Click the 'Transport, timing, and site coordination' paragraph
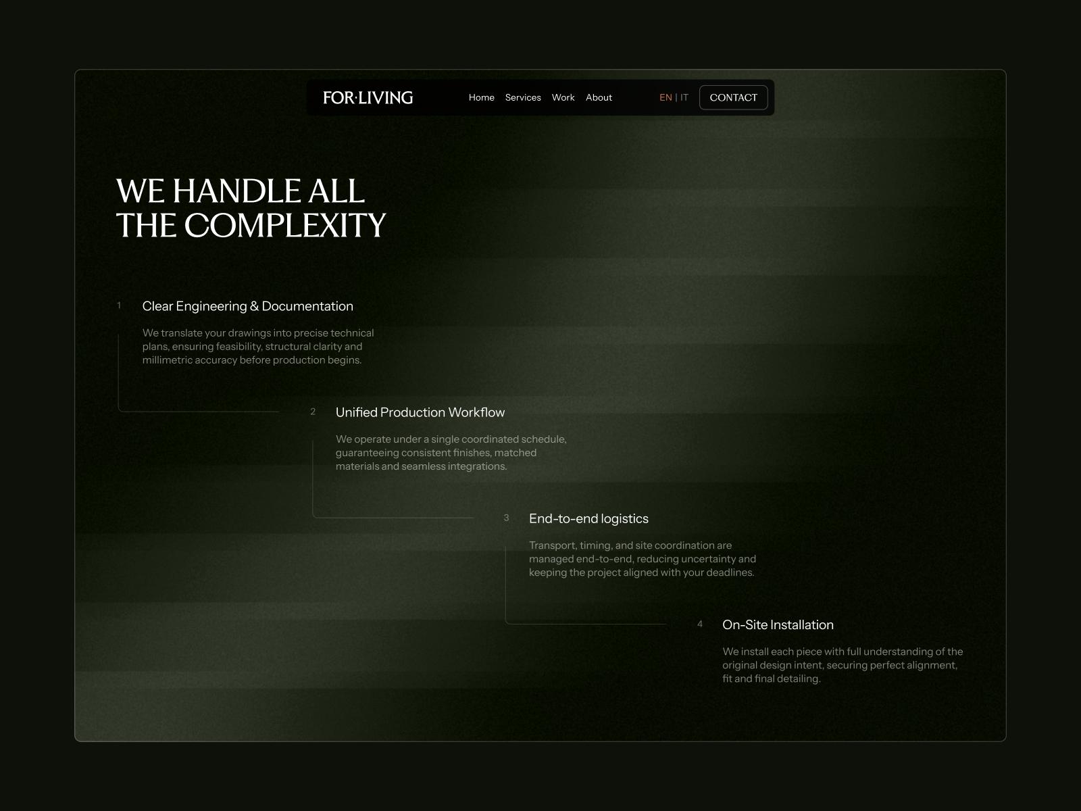Viewport: 1081px width, 811px height. pyautogui.click(x=643, y=559)
